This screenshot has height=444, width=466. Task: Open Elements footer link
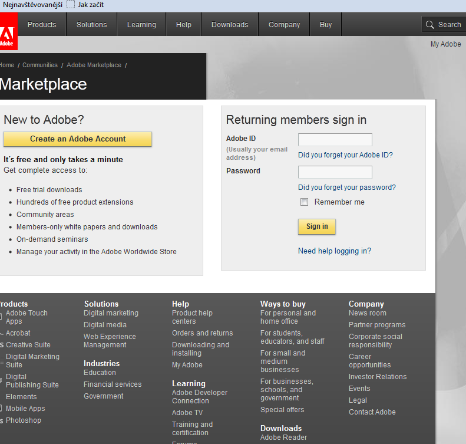(x=21, y=397)
